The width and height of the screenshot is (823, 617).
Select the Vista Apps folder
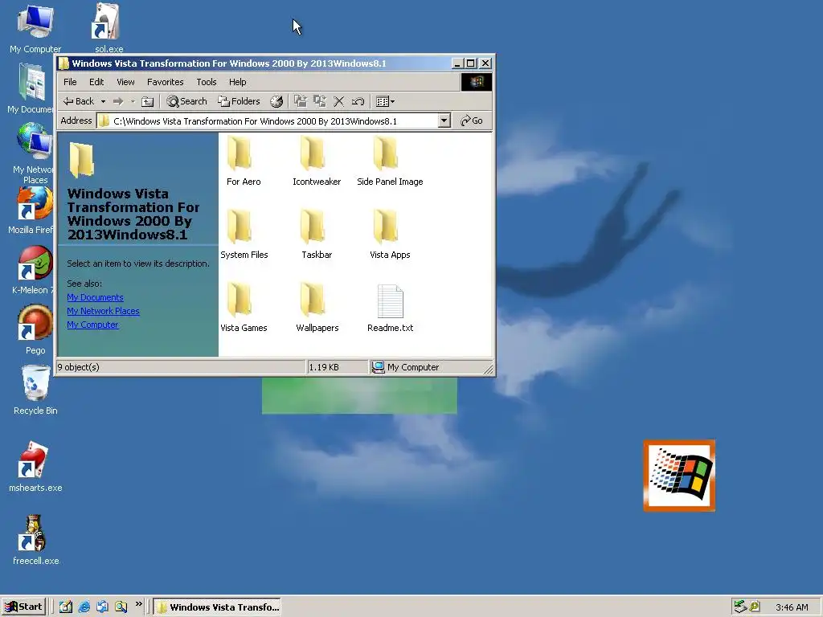pos(390,234)
